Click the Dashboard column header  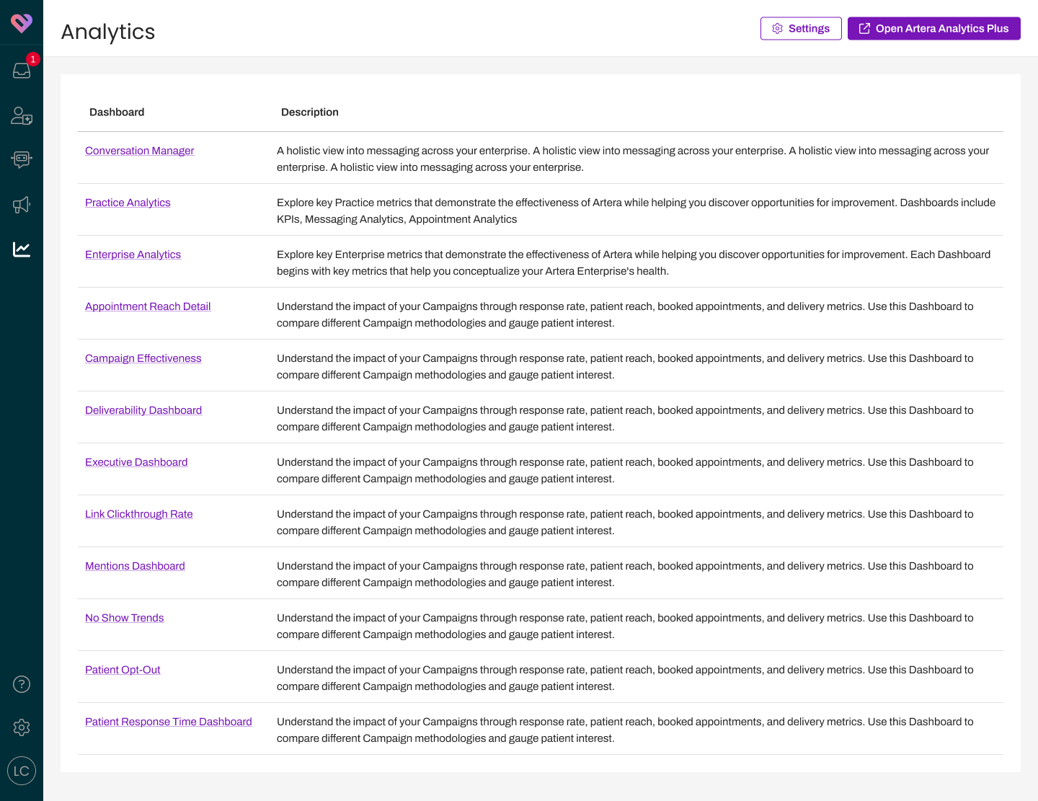(x=117, y=112)
